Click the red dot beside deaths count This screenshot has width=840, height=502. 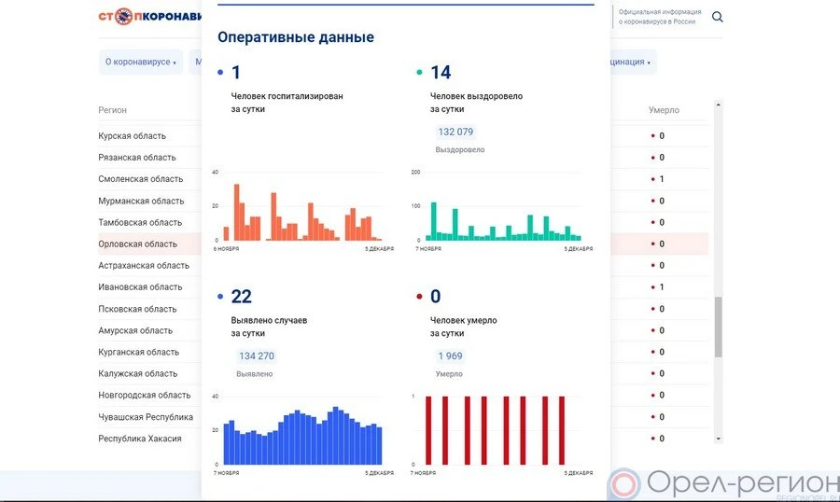coord(419,297)
